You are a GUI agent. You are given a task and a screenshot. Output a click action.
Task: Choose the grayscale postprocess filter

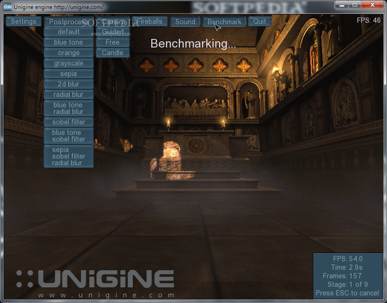69,63
